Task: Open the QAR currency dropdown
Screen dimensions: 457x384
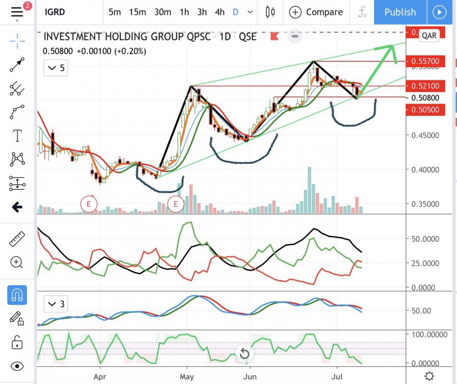Action: [x=429, y=36]
